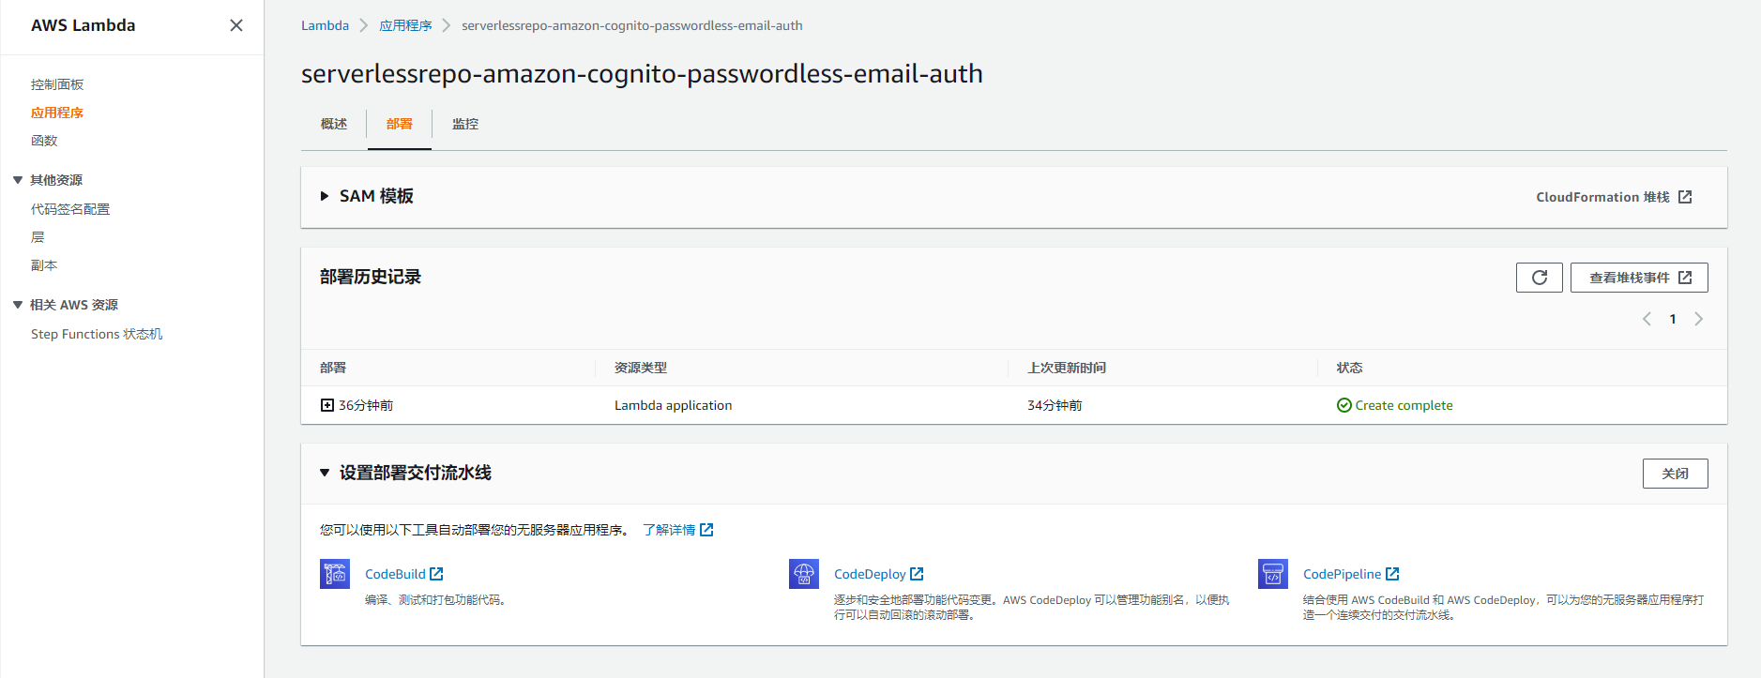Collapse the 设置部署交付流水线 section

point(325,473)
